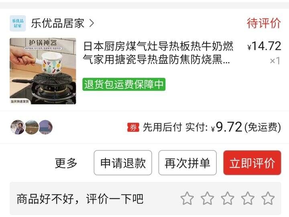Give five stars using the last star

[268, 199]
